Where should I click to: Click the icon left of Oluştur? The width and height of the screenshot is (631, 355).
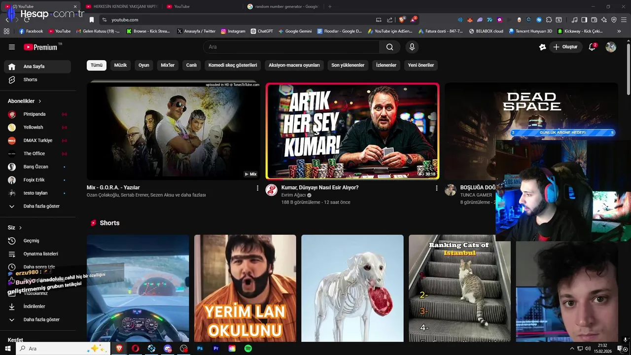543,47
